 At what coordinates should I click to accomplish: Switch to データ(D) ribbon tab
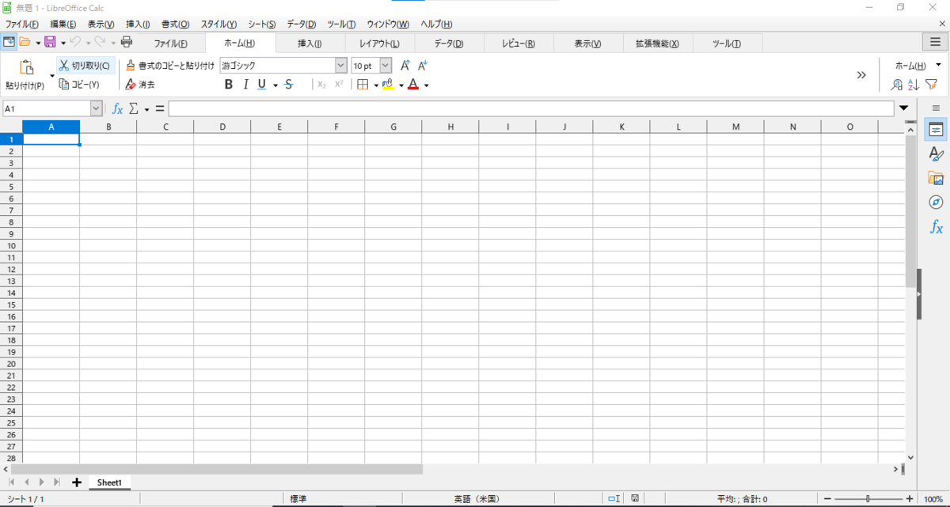tap(449, 43)
